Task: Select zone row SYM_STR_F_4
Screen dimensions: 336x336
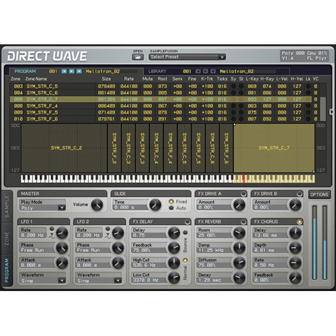Action: (164, 106)
